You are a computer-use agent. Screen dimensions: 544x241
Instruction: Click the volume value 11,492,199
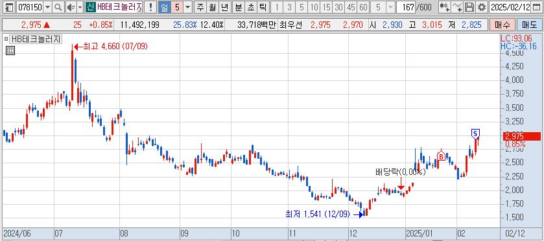tap(140, 25)
